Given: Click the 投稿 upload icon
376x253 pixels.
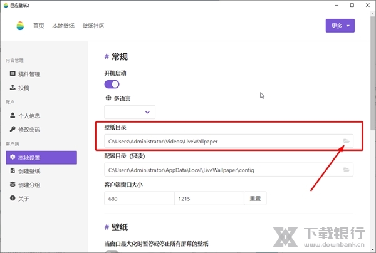Looking at the screenshot, I should click(13, 87).
